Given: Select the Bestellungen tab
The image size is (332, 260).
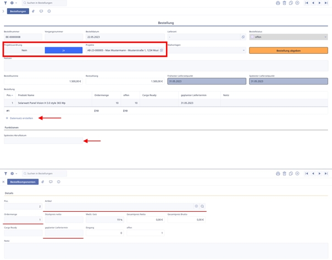Looking at the screenshot, I should (18, 11).
